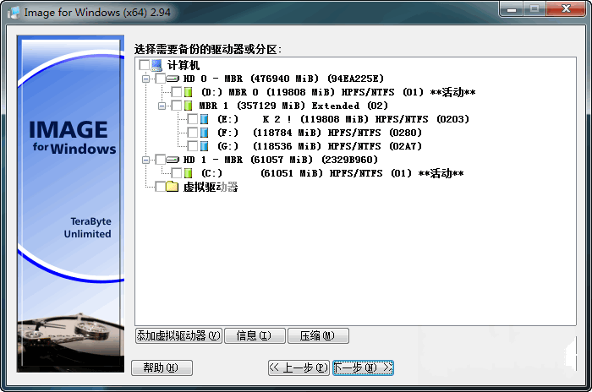This screenshot has height=392, width=592.
Task: Select the 虚拟驱动器 tree label
Action: [211, 187]
